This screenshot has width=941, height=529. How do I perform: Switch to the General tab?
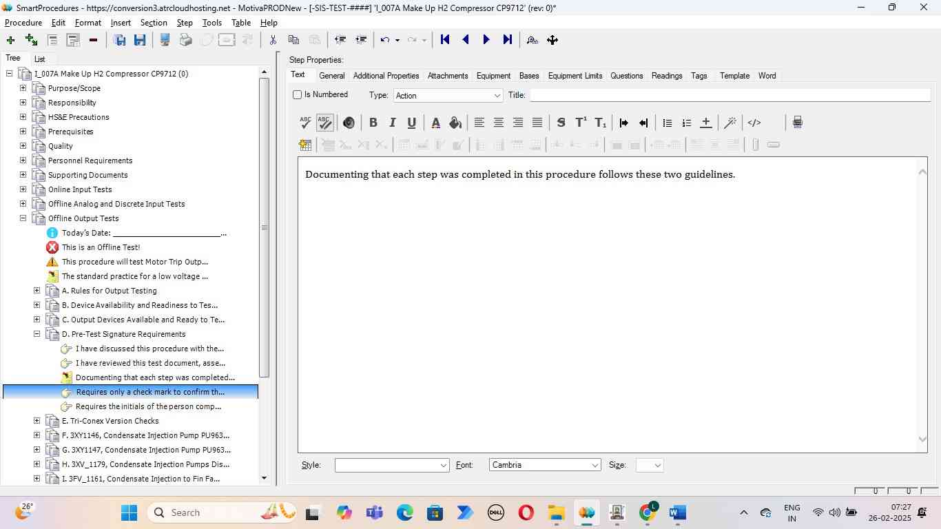click(331, 76)
